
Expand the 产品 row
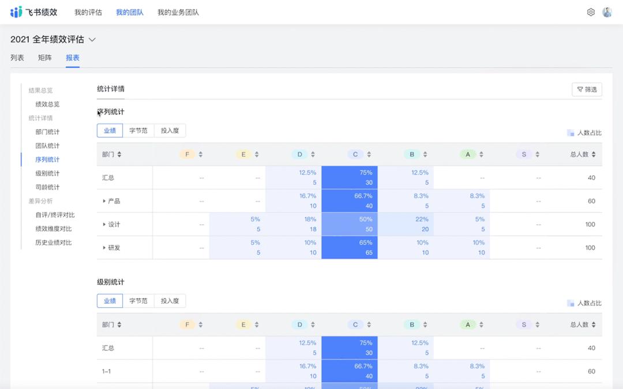click(x=104, y=201)
